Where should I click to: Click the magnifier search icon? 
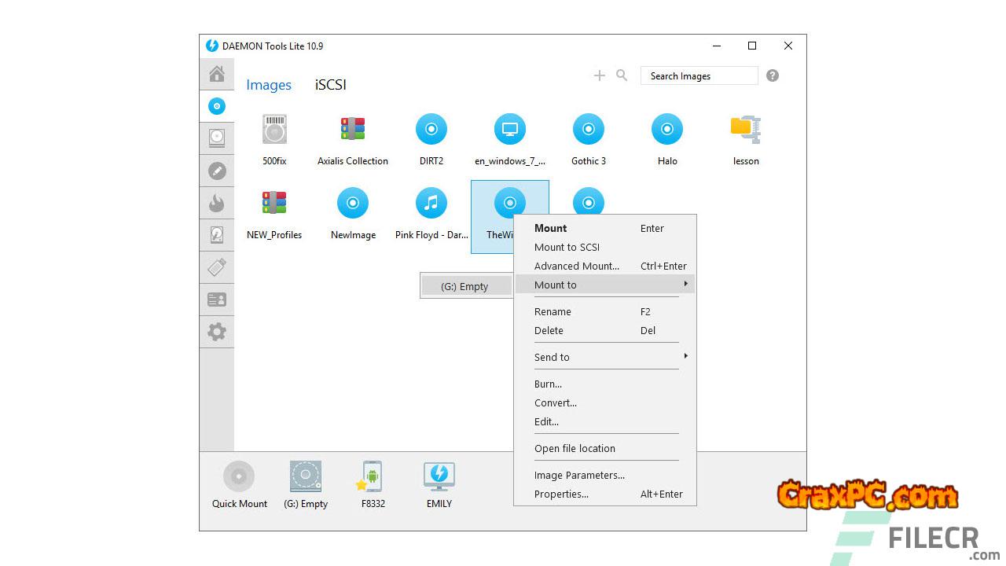(622, 75)
